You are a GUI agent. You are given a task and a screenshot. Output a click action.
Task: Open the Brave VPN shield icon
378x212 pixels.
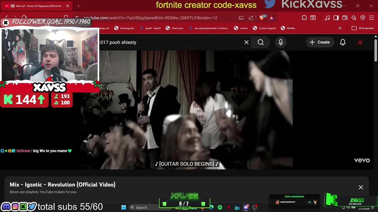click(363, 18)
